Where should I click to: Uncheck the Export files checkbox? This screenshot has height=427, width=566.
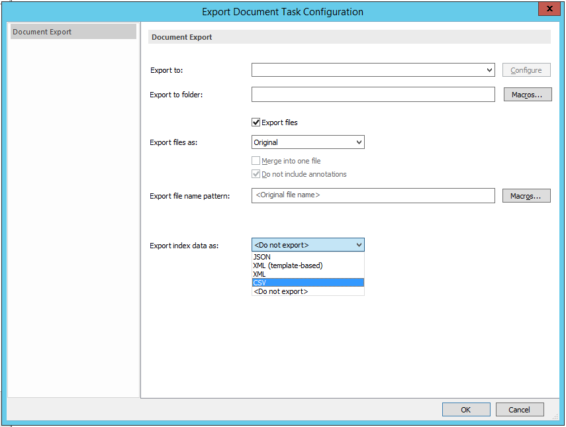[x=256, y=122]
